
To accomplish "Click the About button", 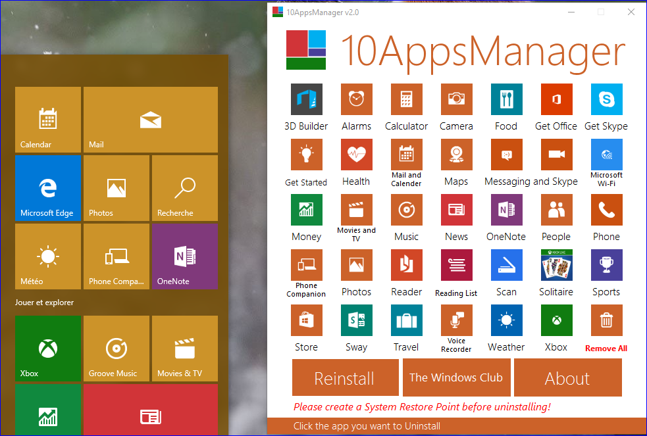I will click(568, 377).
